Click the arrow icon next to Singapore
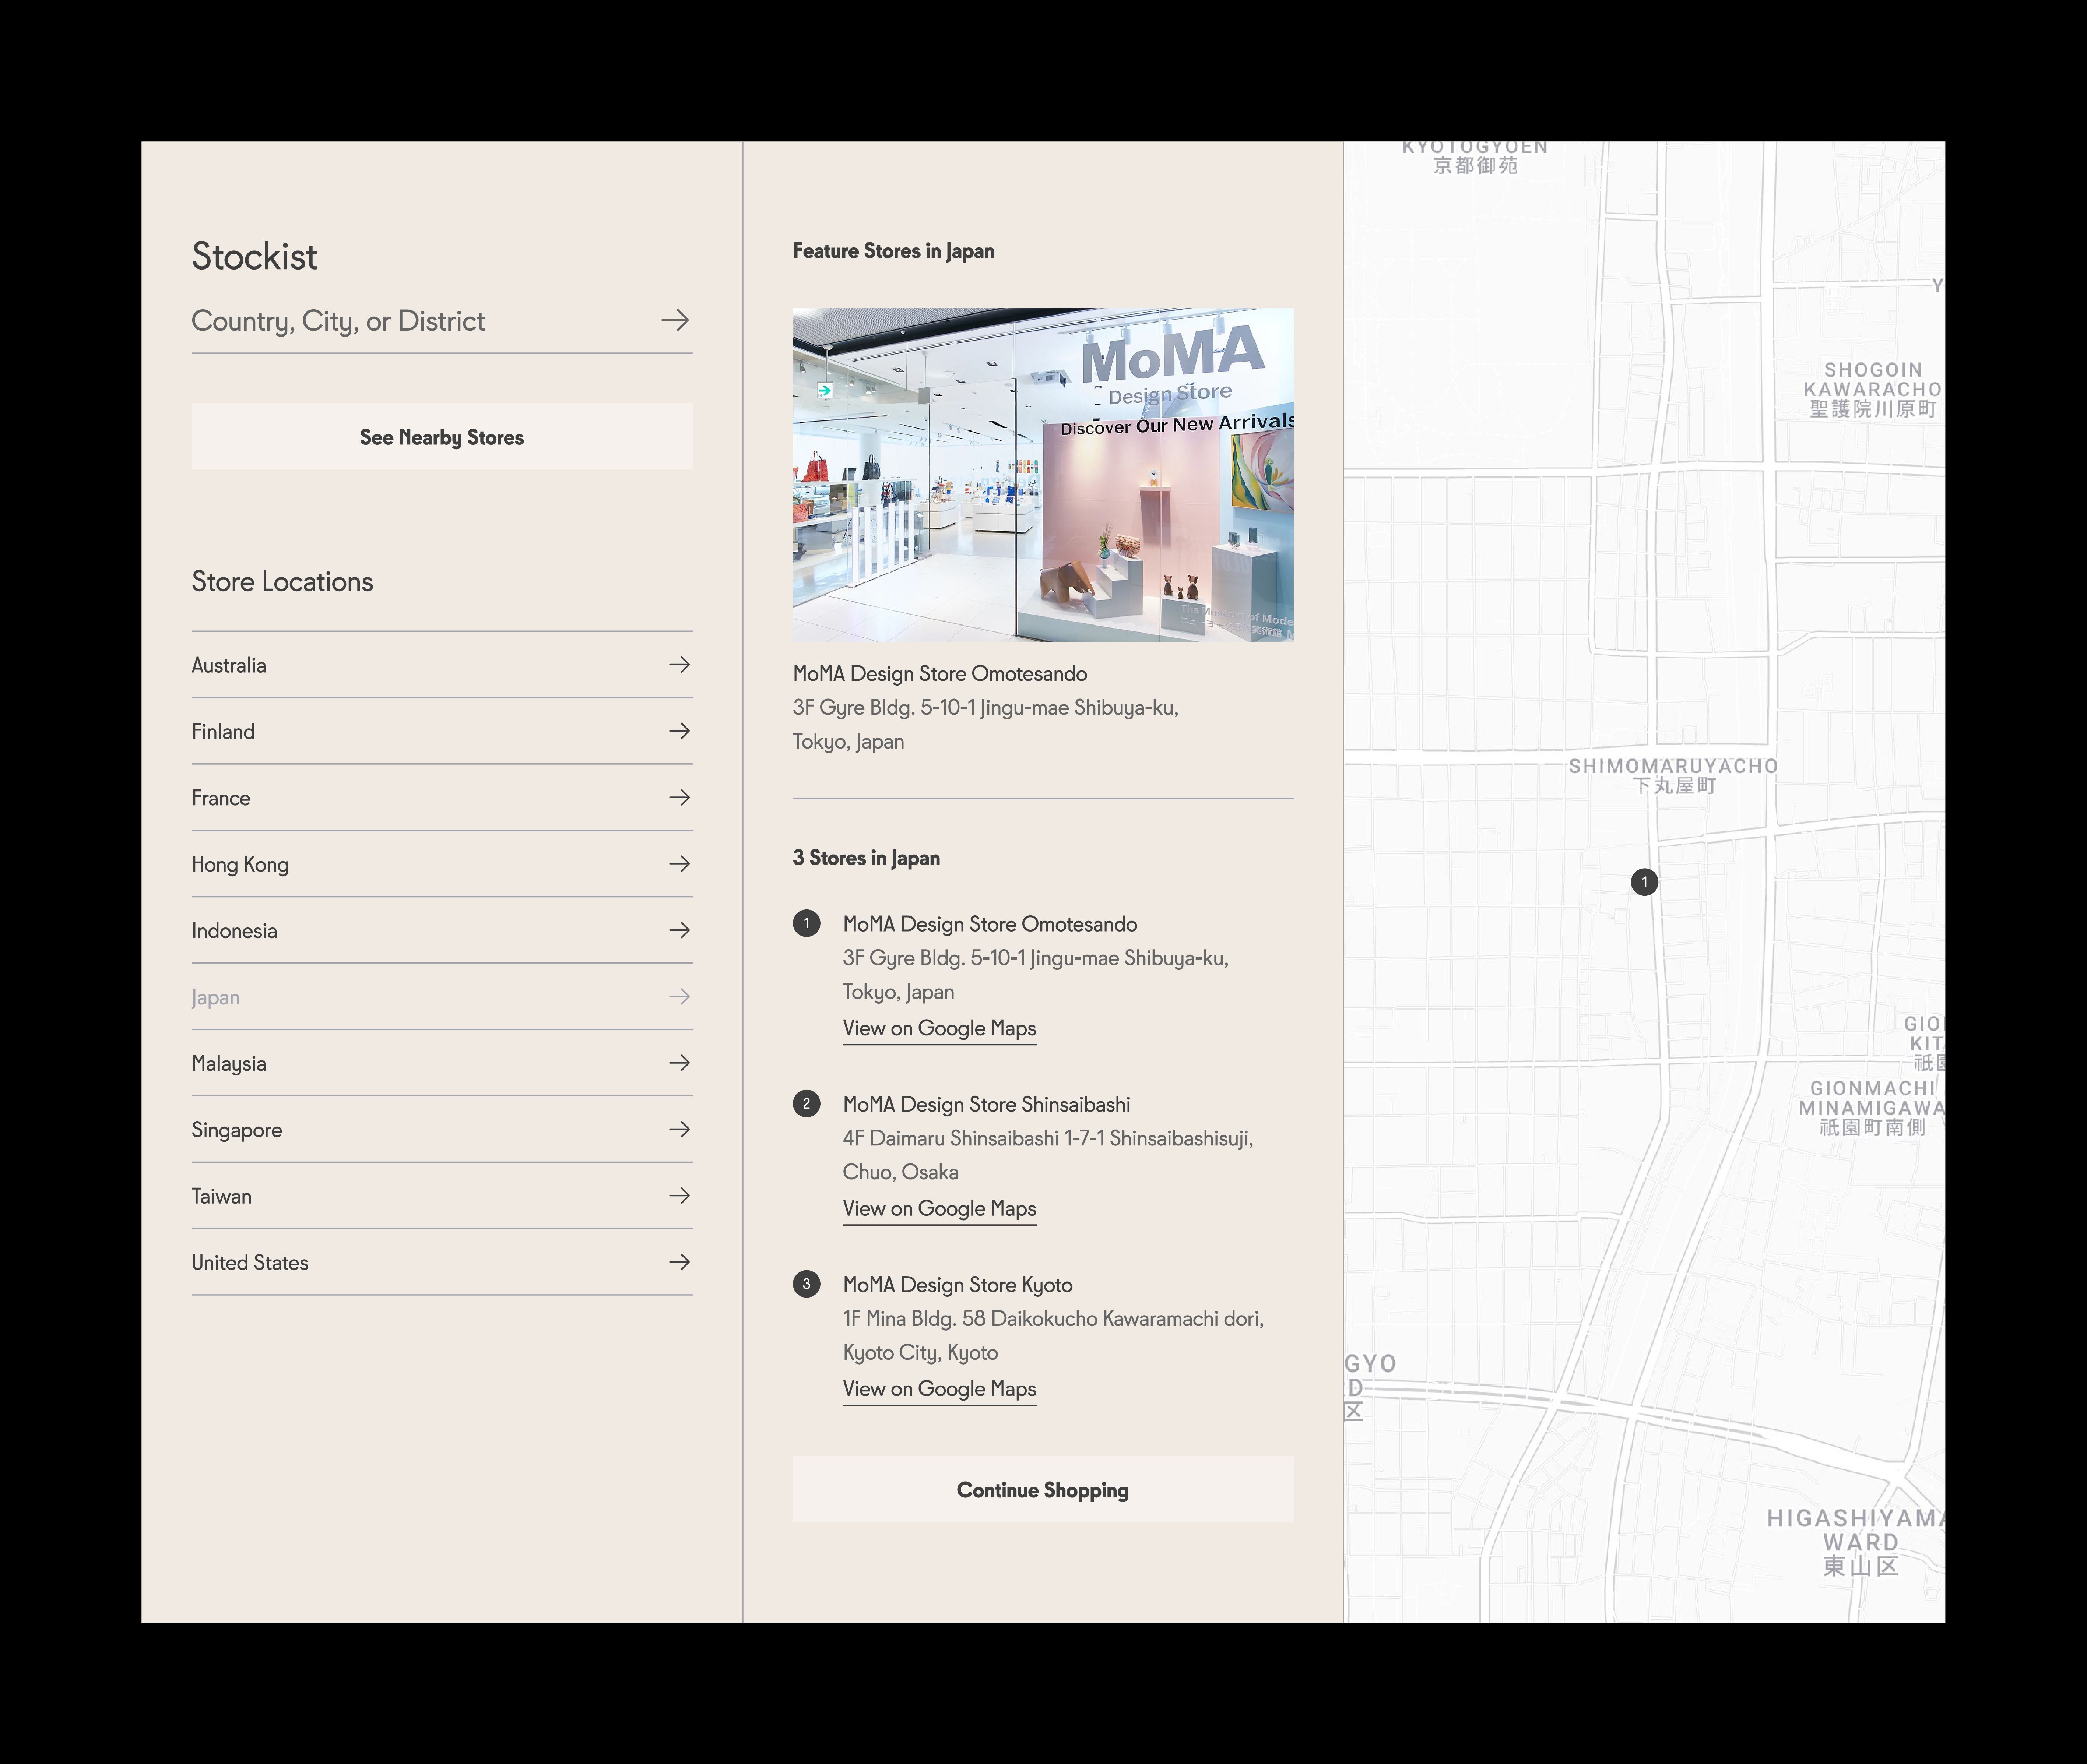The height and width of the screenshot is (1764, 2087). pos(680,1129)
